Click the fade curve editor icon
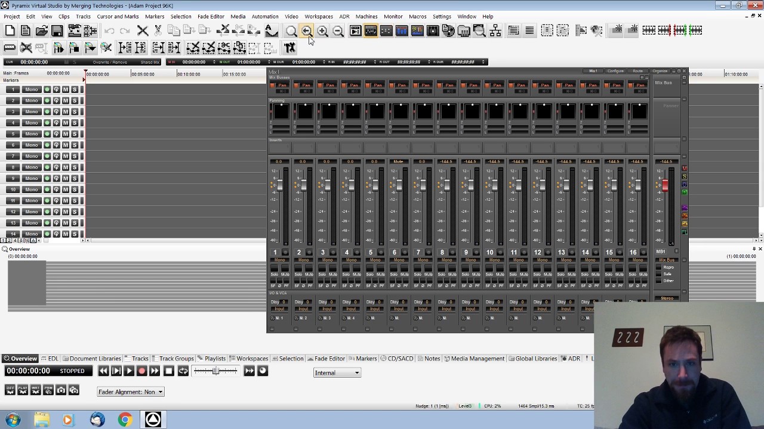Screen dimensions: 764x429 (271, 31)
